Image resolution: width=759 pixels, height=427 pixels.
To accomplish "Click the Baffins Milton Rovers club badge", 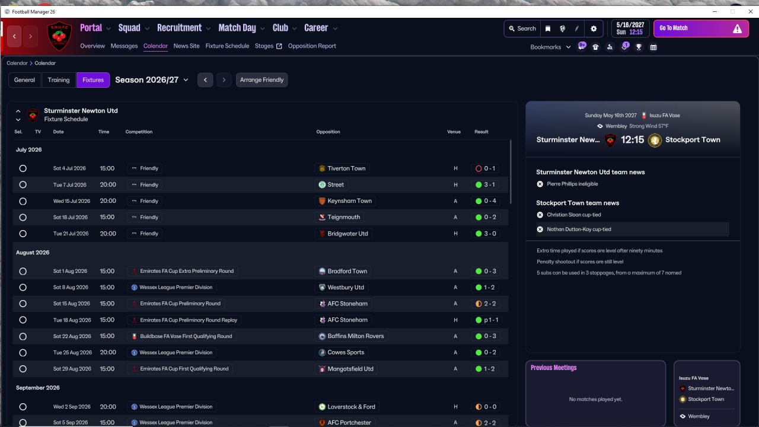I will (322, 336).
